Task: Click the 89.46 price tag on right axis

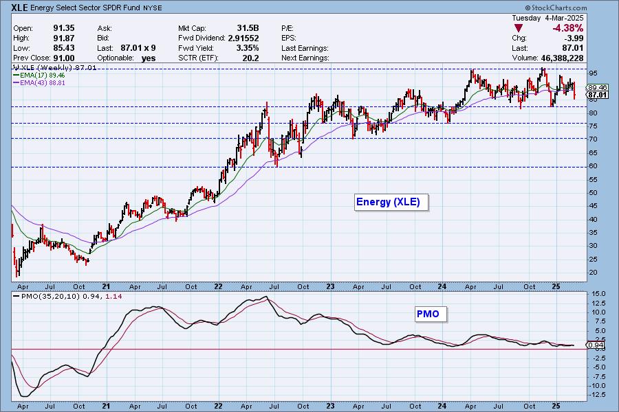Action: 597,87
